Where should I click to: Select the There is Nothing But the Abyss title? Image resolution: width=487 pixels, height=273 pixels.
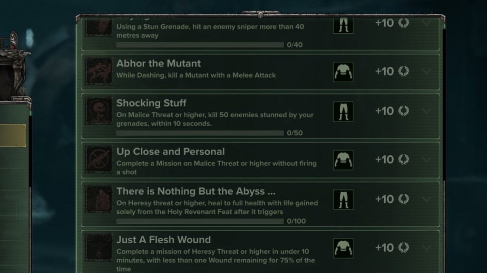point(196,191)
